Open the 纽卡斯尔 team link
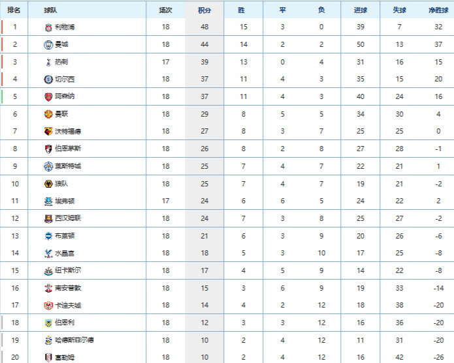This screenshot has height=363, width=454. point(68,270)
